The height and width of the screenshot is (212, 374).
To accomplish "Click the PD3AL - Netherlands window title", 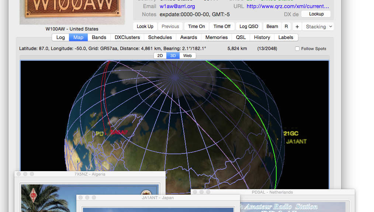I will (x=273, y=192).
